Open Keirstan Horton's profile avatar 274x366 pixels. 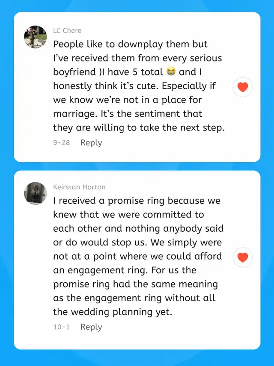tap(36, 193)
